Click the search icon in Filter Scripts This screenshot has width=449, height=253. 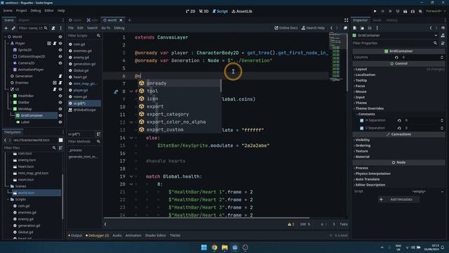pos(98,36)
